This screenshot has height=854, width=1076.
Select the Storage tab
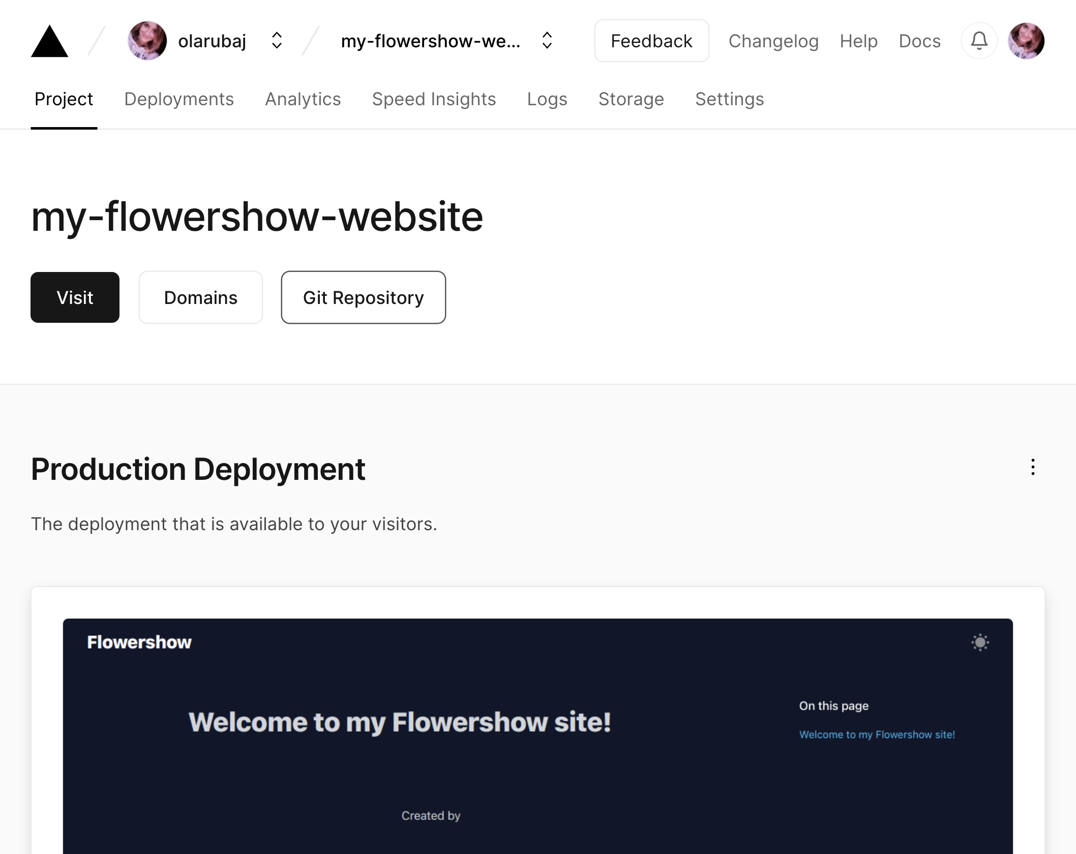point(631,99)
